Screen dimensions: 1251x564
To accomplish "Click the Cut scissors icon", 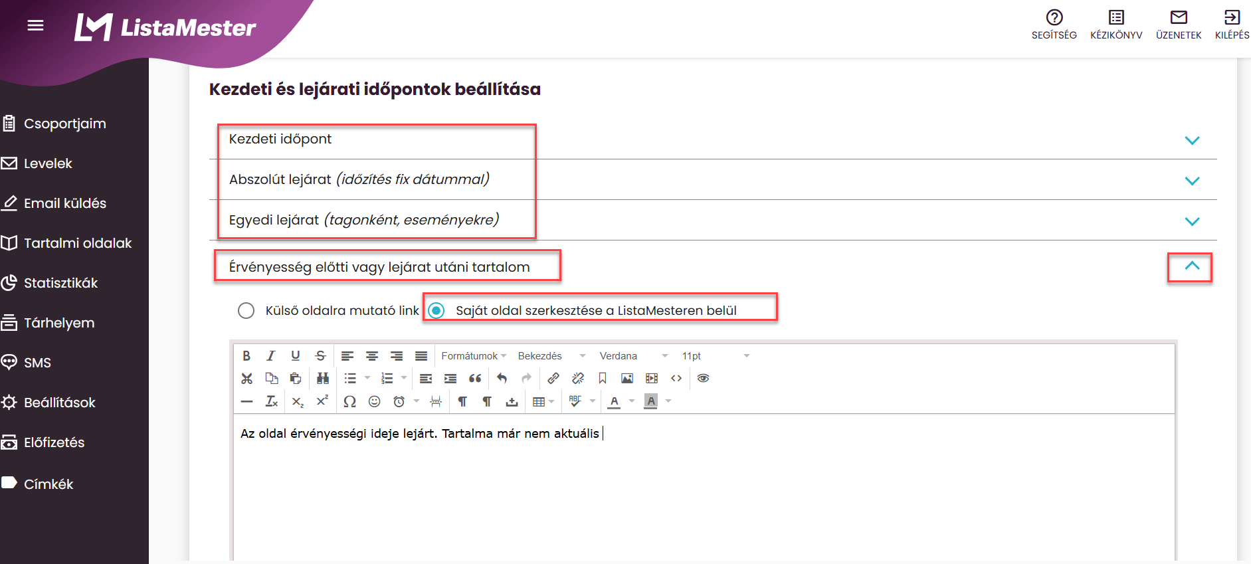I will point(246,379).
